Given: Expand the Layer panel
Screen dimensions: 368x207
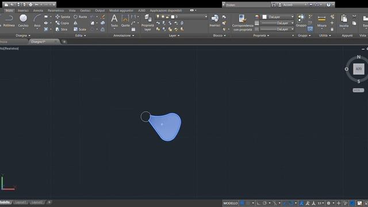Looking at the screenshot, I should pyautogui.click(x=174, y=36).
